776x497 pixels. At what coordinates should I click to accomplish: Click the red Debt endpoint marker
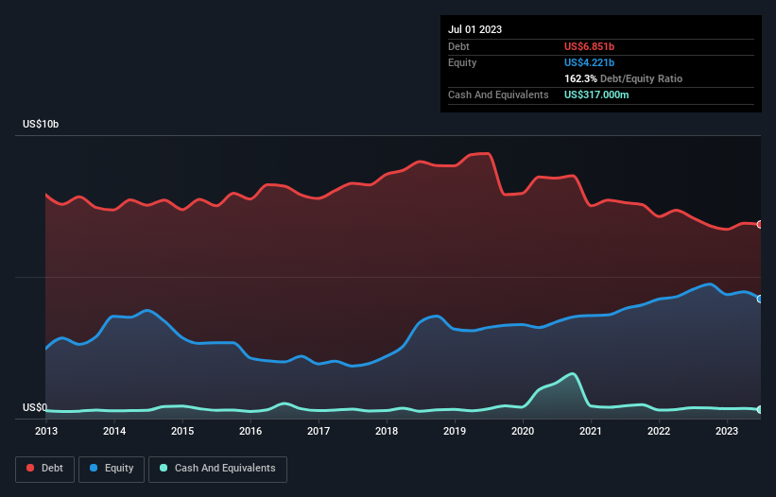tap(760, 225)
